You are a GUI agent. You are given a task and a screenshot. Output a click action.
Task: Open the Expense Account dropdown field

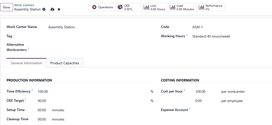coord(226,110)
